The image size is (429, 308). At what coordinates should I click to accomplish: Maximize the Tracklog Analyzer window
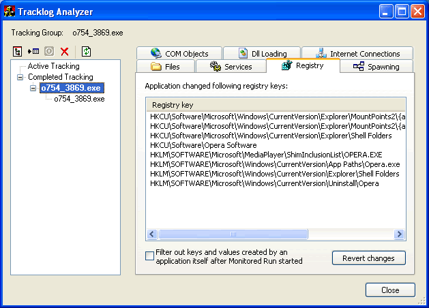coord(402,12)
